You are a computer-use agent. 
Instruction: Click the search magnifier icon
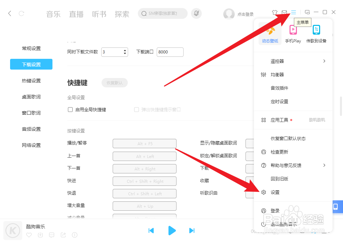144,13
